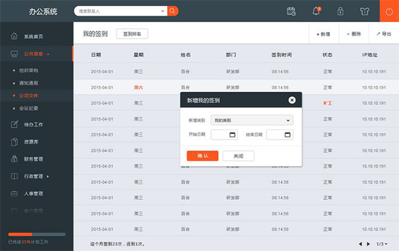Close the 新增我的签到 dialog
This screenshot has height=251, width=399.
coord(292,100)
